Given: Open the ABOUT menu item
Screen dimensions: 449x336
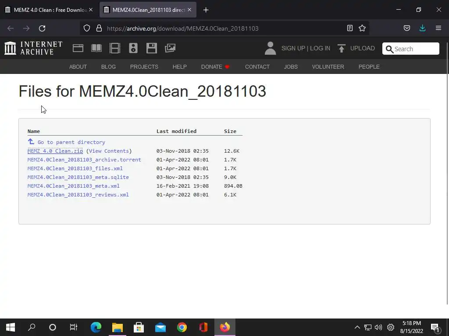Looking at the screenshot, I should (78, 66).
